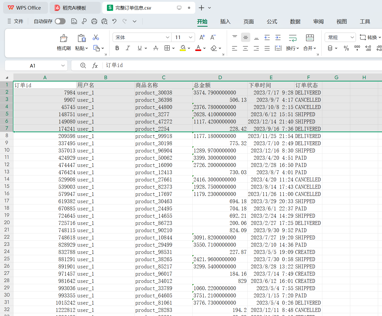This screenshot has height=316, width=382.
Task: Expand the font size dropdown
Action: click(x=191, y=38)
